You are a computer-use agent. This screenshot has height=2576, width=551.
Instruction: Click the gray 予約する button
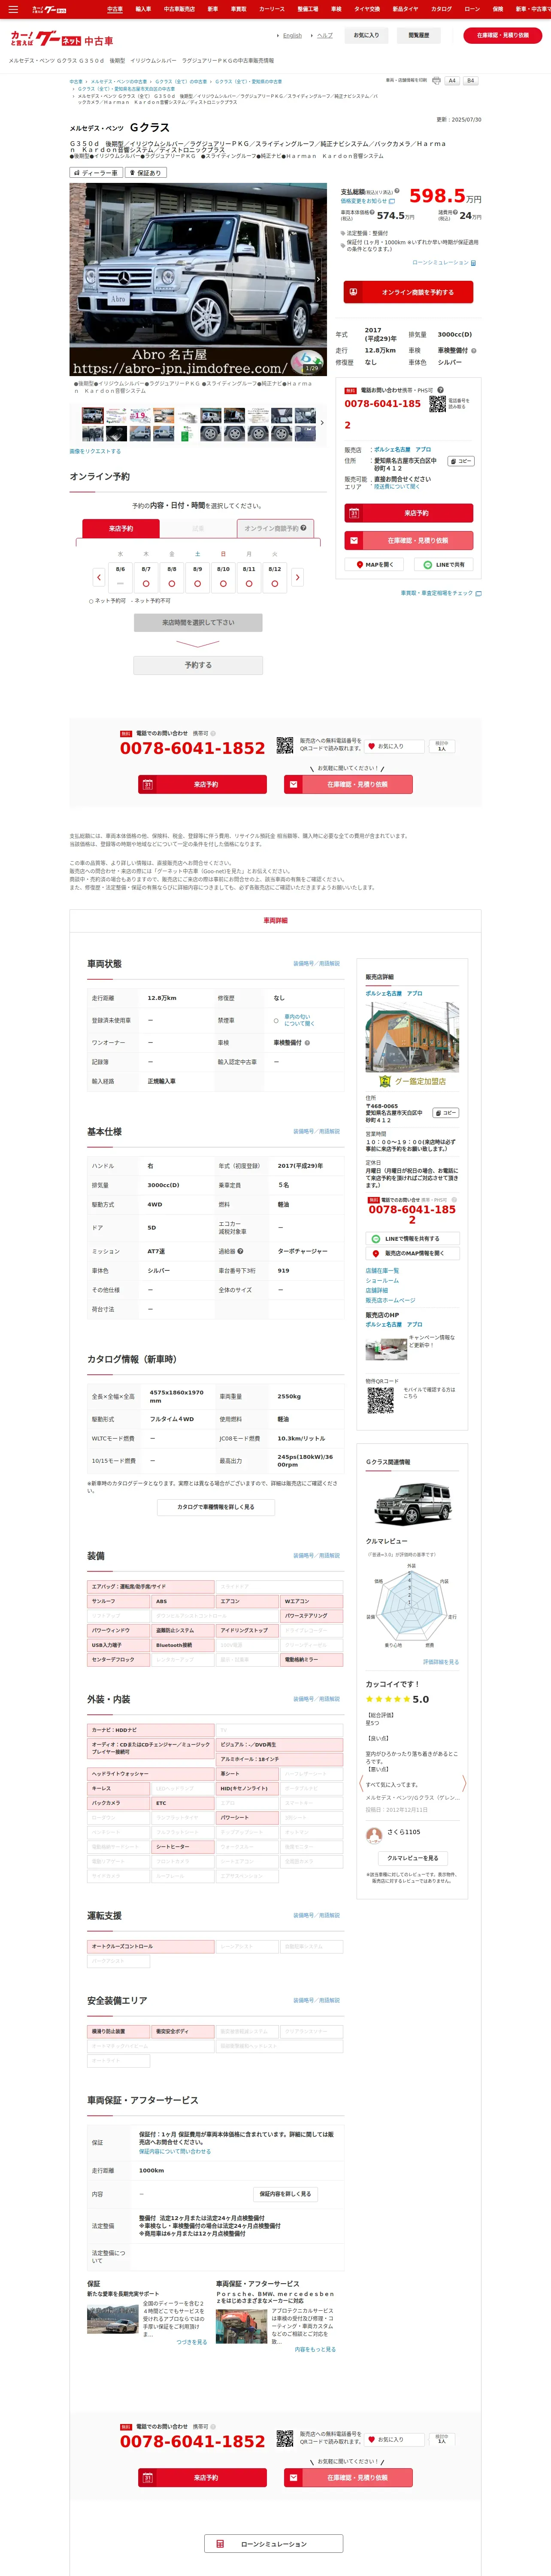198,665
